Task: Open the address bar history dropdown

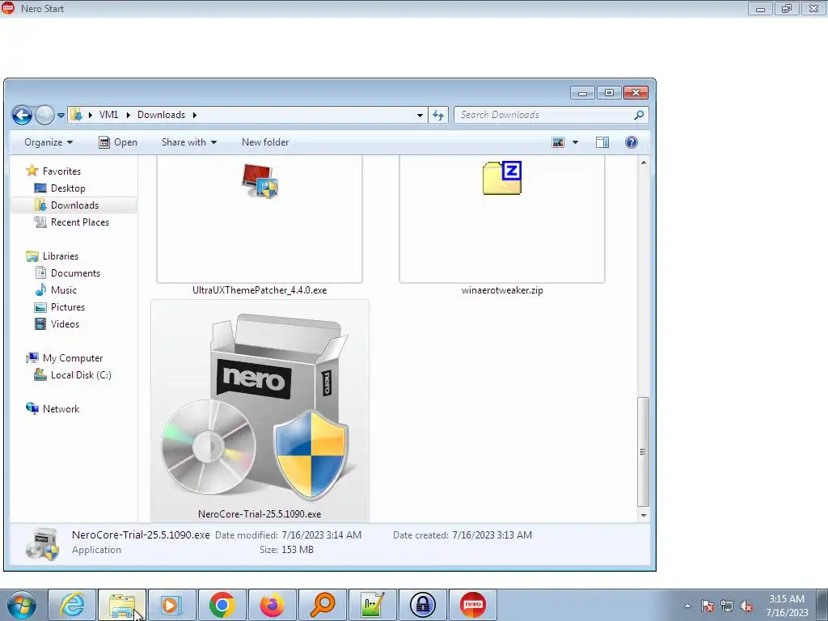Action: [420, 115]
